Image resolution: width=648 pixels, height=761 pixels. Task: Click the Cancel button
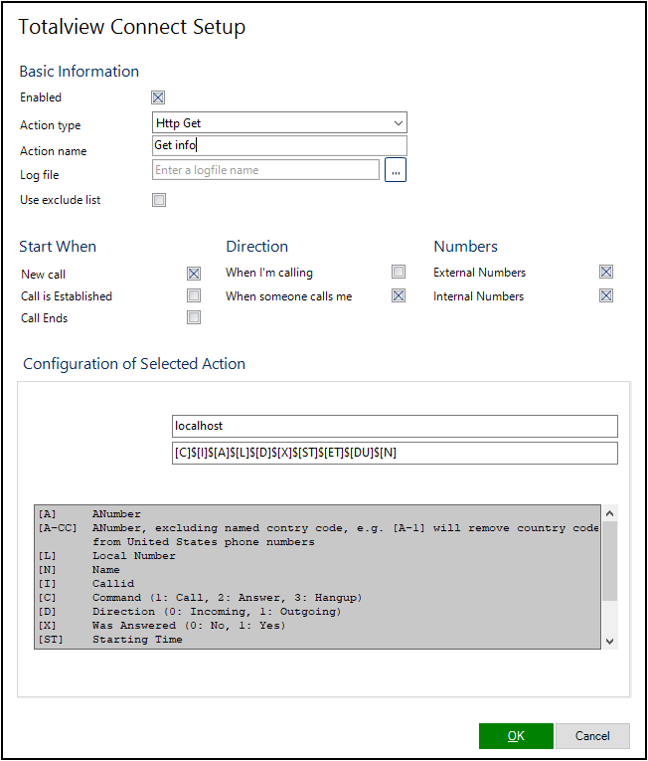tap(592, 736)
